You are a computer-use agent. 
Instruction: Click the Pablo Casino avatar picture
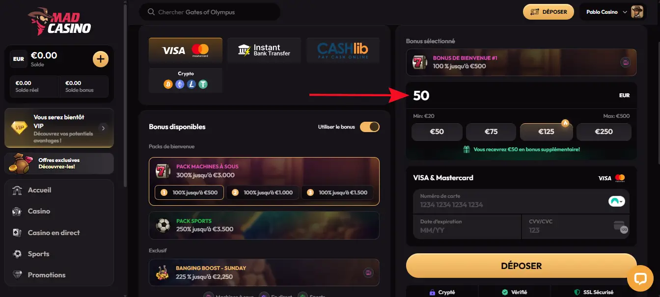pos(637,12)
